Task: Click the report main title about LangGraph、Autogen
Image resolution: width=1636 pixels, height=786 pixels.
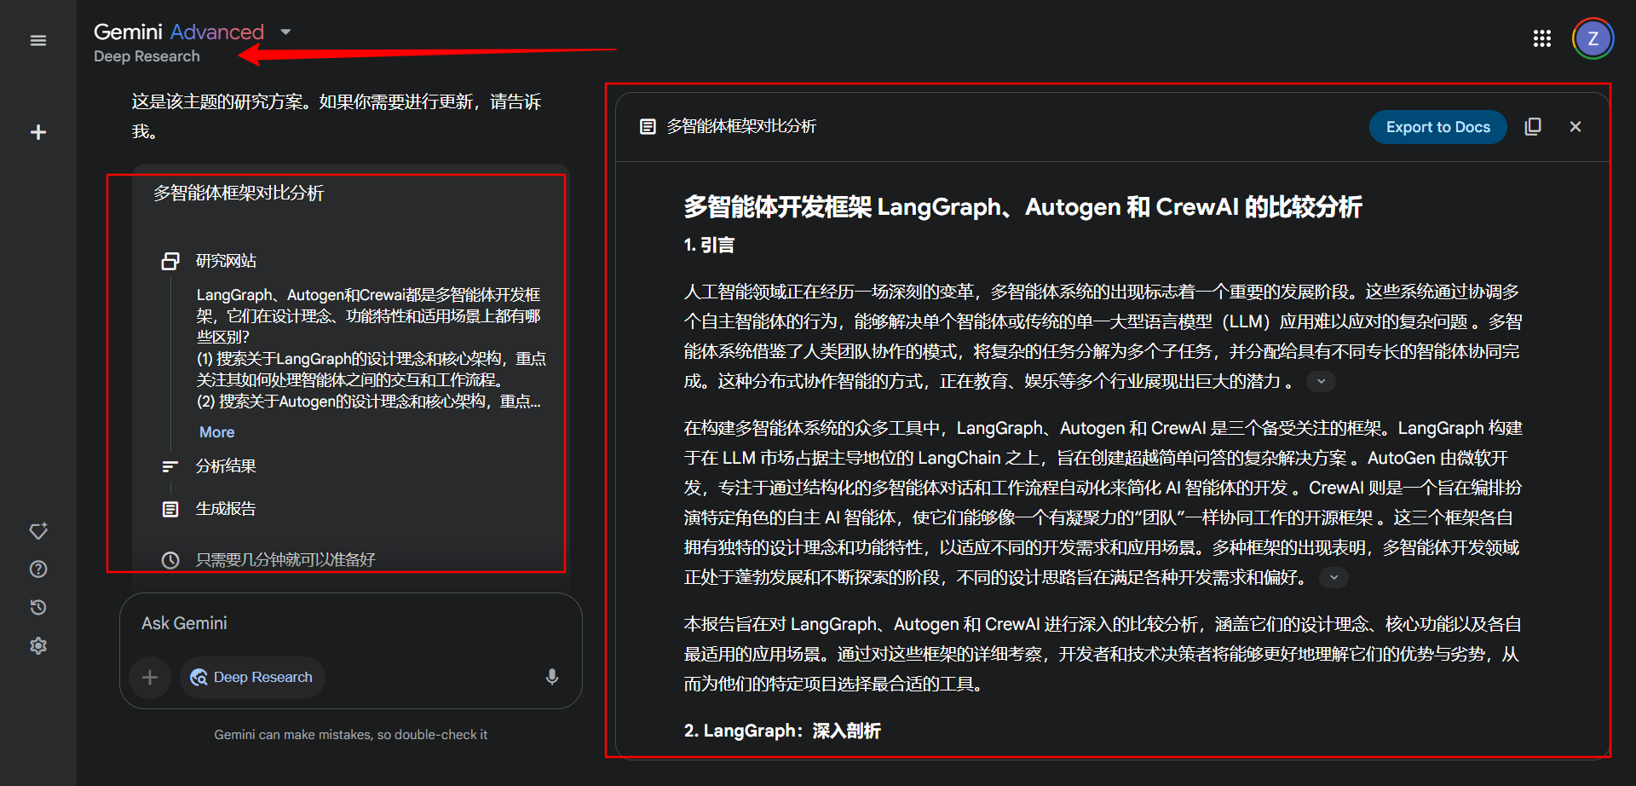Action: 1022,207
